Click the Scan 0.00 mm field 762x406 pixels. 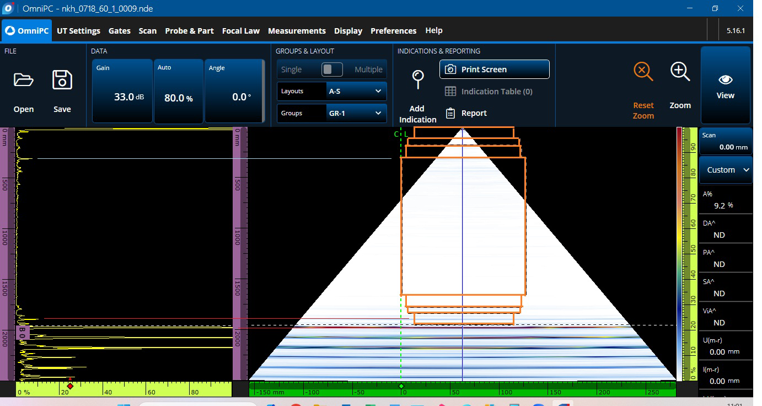pos(726,142)
